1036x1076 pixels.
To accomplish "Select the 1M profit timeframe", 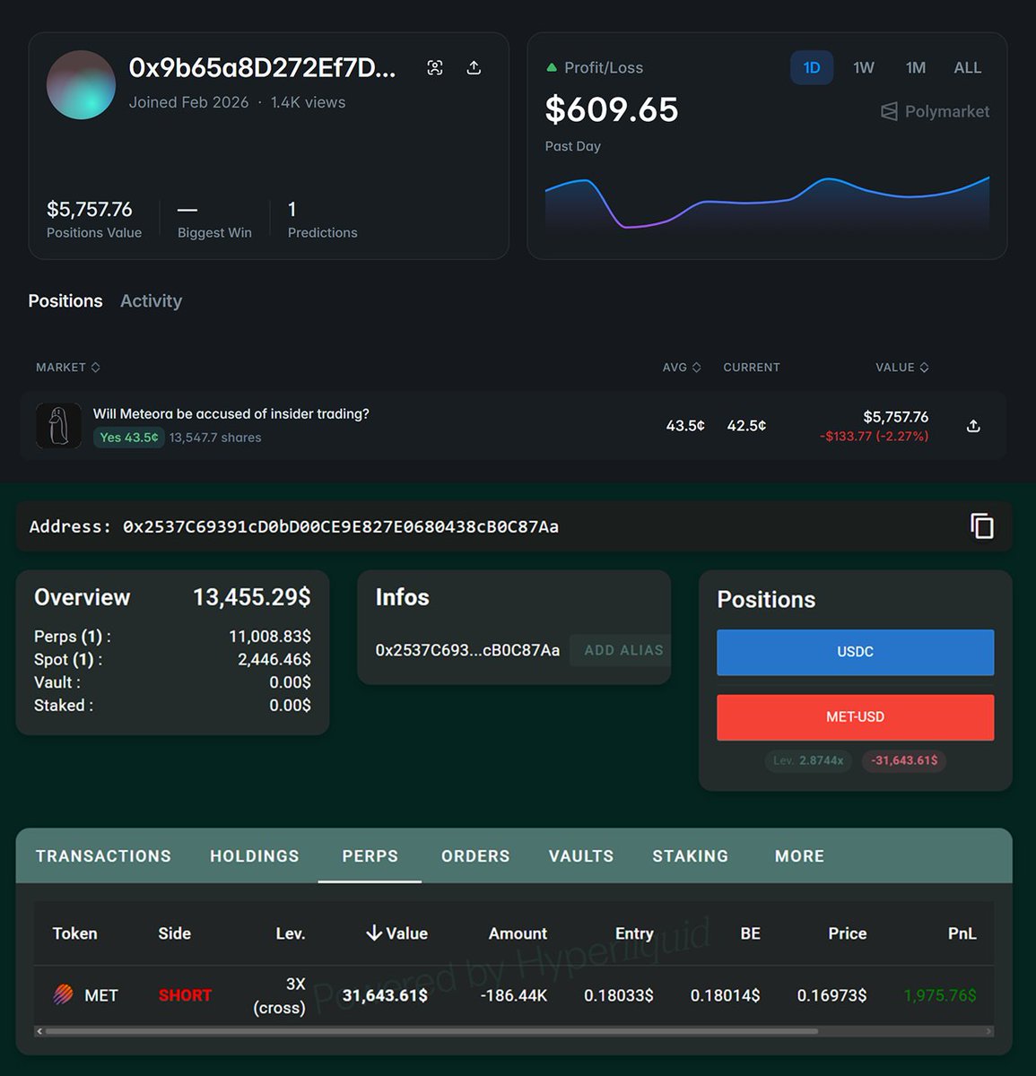I will point(916,68).
